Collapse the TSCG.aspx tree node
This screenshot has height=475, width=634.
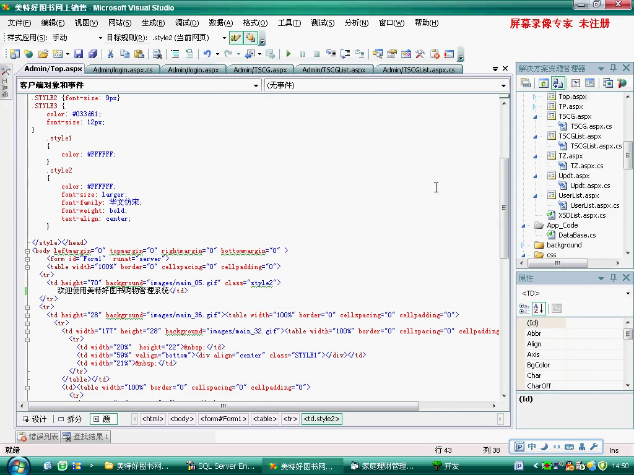tap(534, 116)
